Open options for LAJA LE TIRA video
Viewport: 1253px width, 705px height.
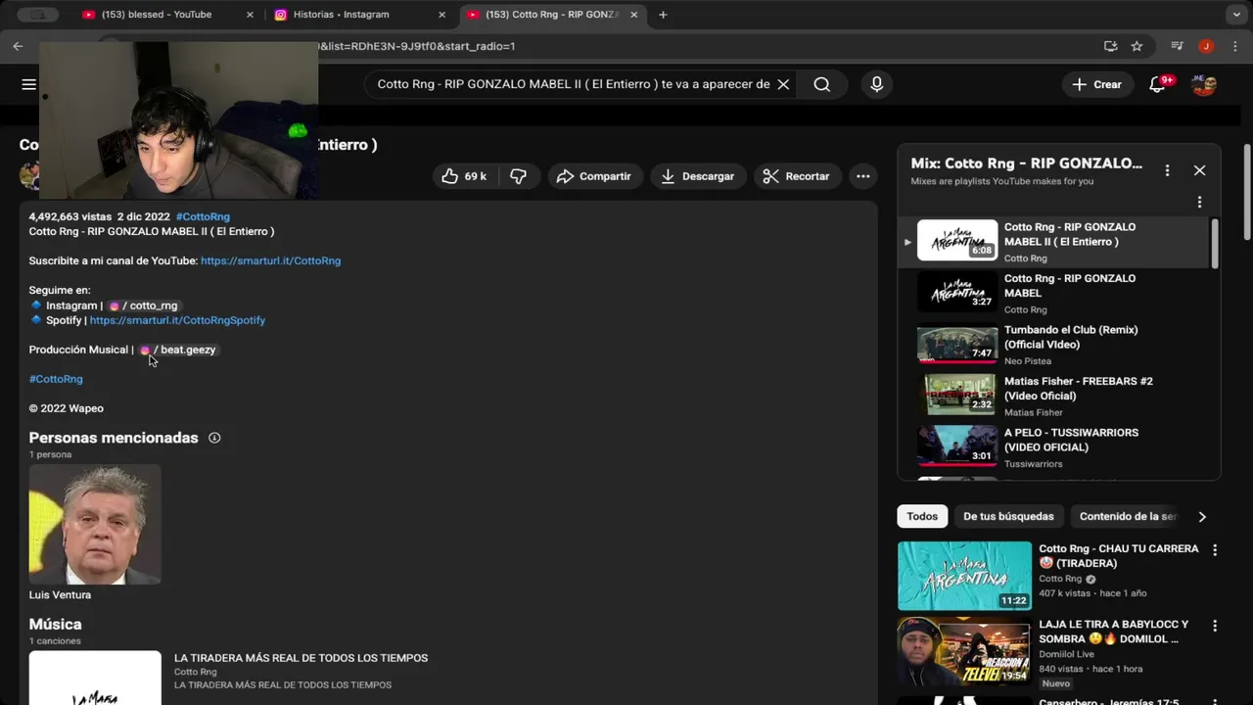point(1215,626)
